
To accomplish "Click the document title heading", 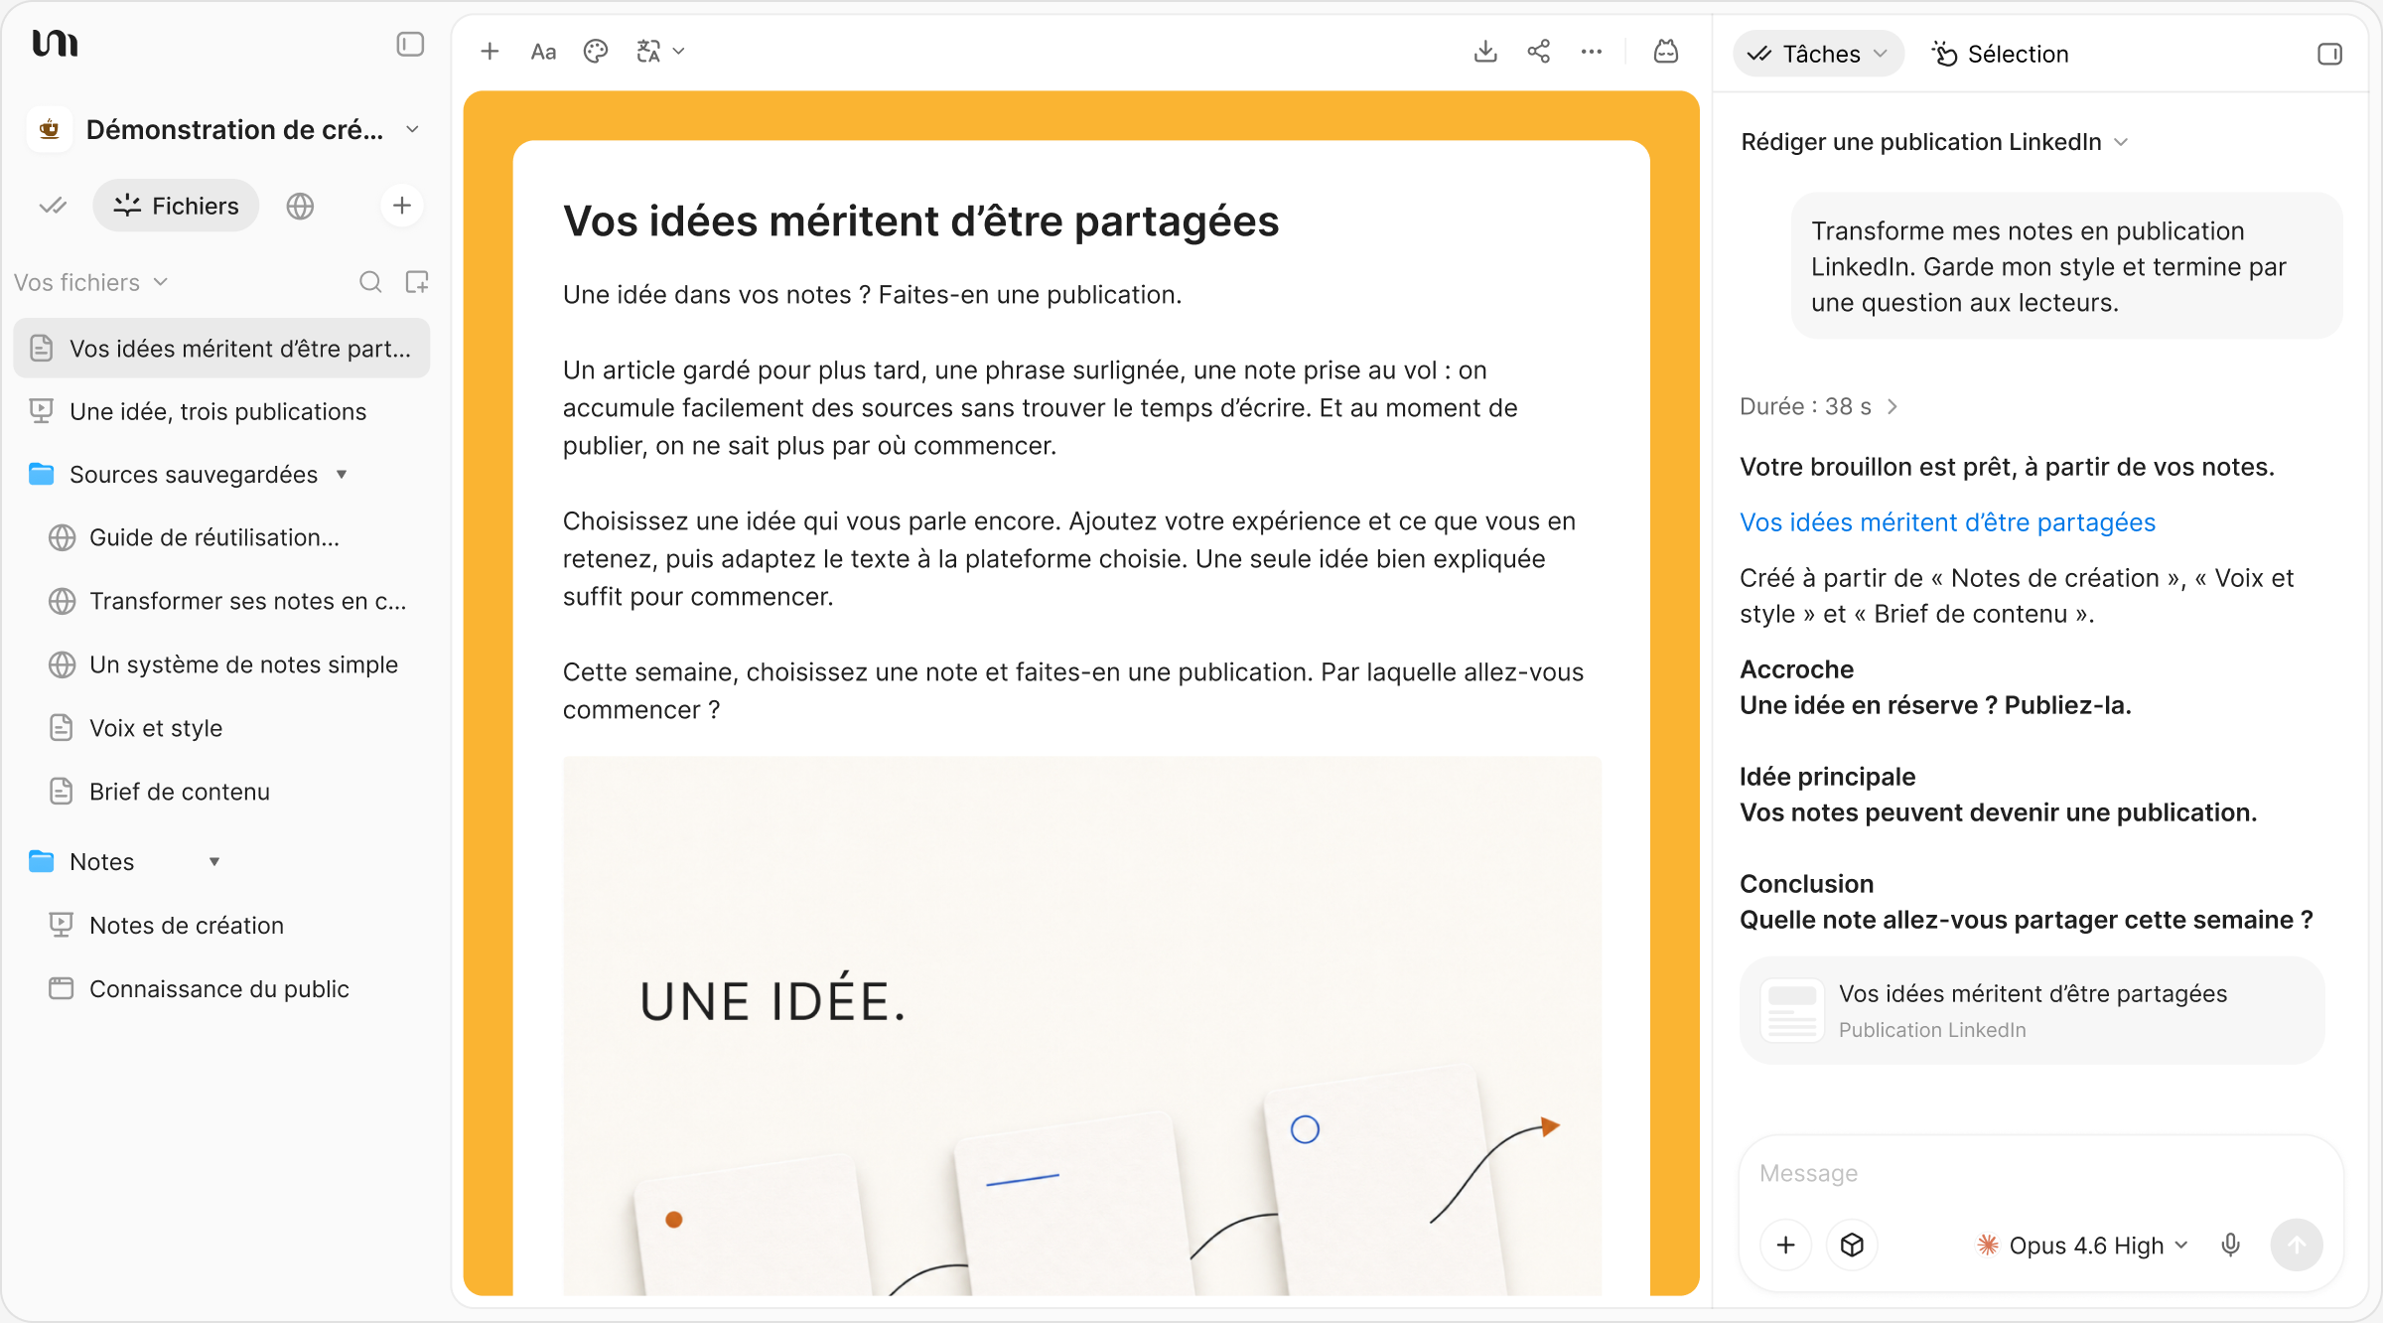I will coord(920,220).
